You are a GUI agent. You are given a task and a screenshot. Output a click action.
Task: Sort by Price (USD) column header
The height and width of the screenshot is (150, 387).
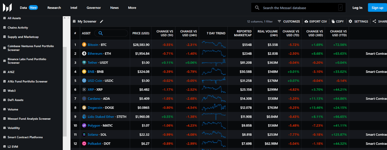tap(141, 33)
